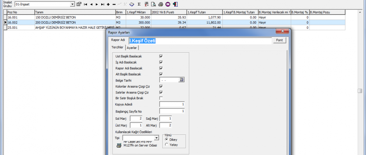The image size is (366, 155).
Task: Go to first record using navigation arrow
Action: click(x=85, y=4)
